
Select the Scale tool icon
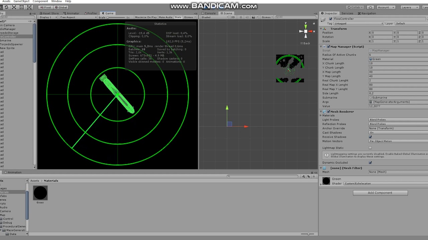point(14,7)
